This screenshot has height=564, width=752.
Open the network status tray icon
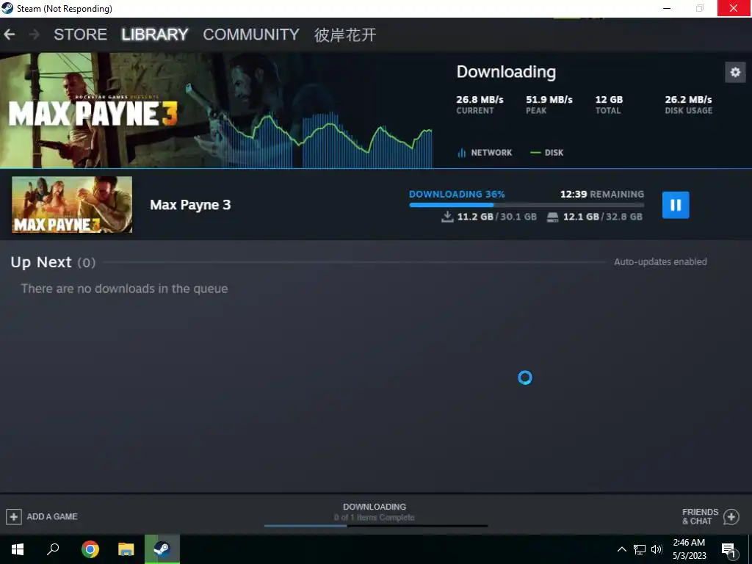pyautogui.click(x=640, y=549)
